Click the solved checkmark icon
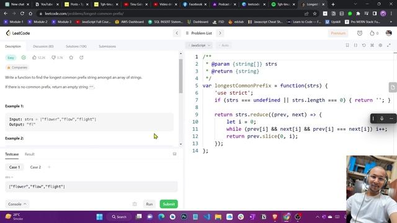 point(24,58)
